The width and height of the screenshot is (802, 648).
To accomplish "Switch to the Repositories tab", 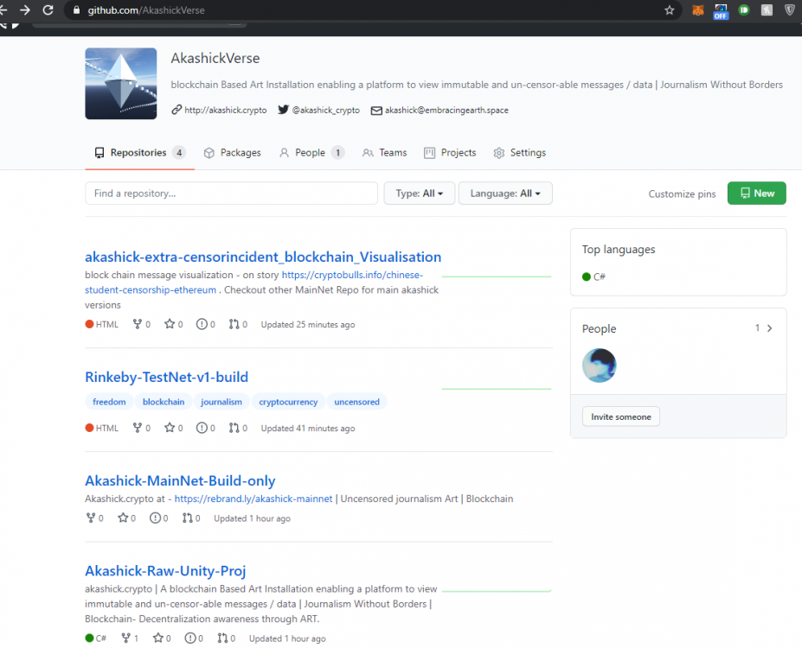I will (x=139, y=153).
